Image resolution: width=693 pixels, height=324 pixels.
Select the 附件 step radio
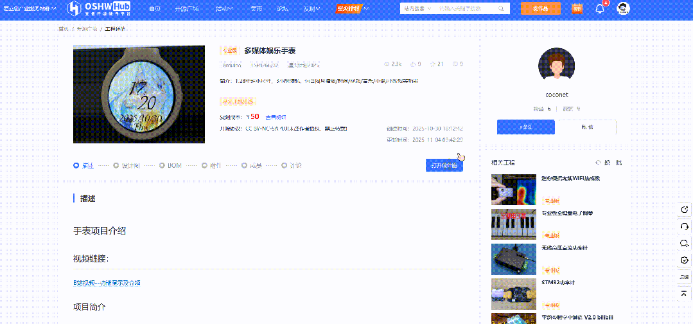tap(205, 166)
